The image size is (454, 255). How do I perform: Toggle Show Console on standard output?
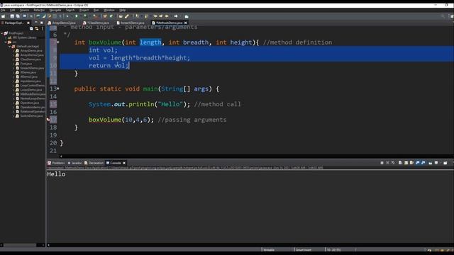[x=418, y=163]
